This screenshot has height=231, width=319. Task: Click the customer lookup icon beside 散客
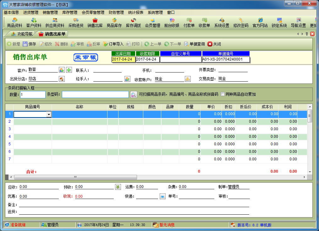tap(62, 70)
